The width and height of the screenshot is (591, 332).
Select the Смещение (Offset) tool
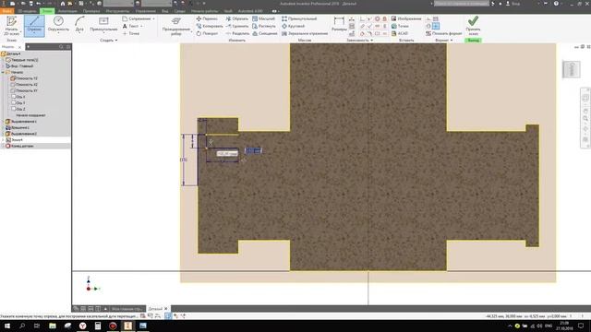[265, 33]
